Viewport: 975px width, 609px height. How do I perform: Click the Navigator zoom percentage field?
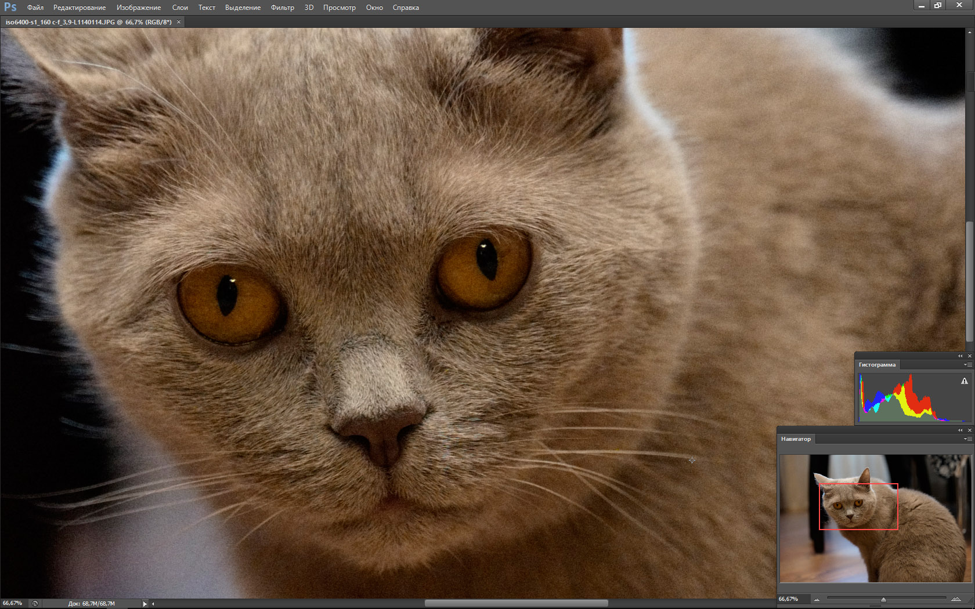789,599
